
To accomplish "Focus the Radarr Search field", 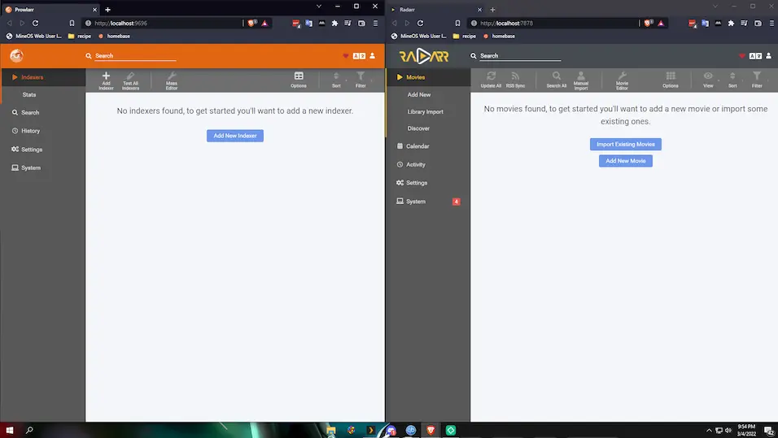I will [x=519, y=56].
